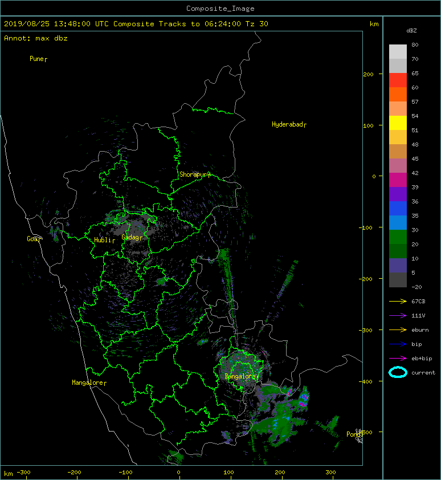Click the Gadag city label
Image resolution: width=441 pixels, height=480 pixels.
pyautogui.click(x=132, y=237)
